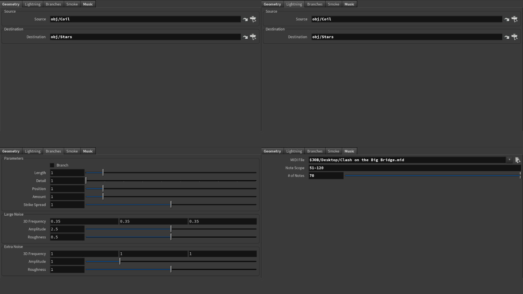
Task: Open Smoke tab in upper-right panel
Action: click(333, 4)
